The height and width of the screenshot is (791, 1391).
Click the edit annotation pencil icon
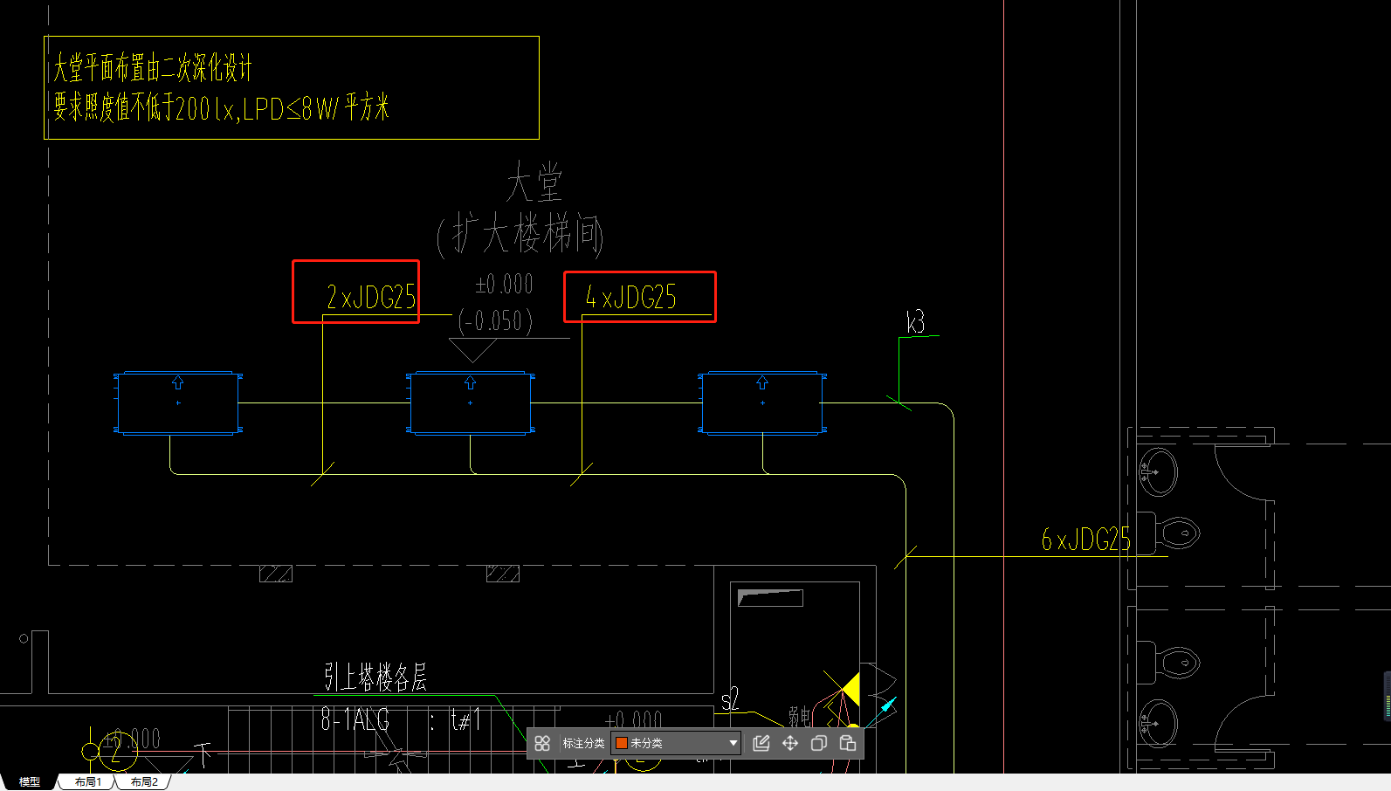[x=761, y=743]
